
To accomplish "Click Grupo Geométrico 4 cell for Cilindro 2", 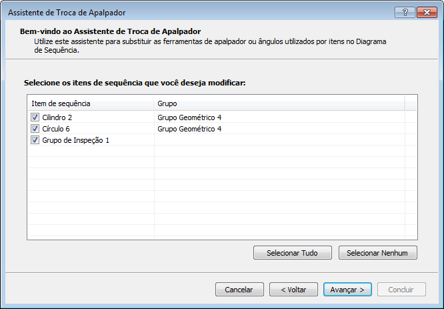I will pos(189,117).
